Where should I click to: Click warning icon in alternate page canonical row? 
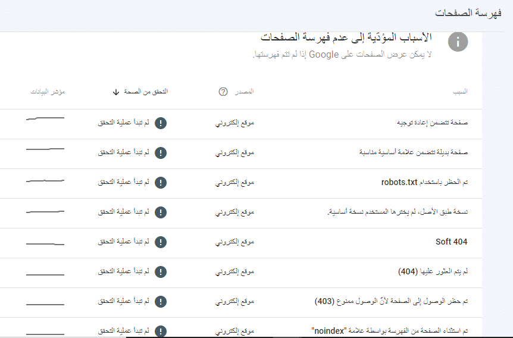(x=161, y=153)
